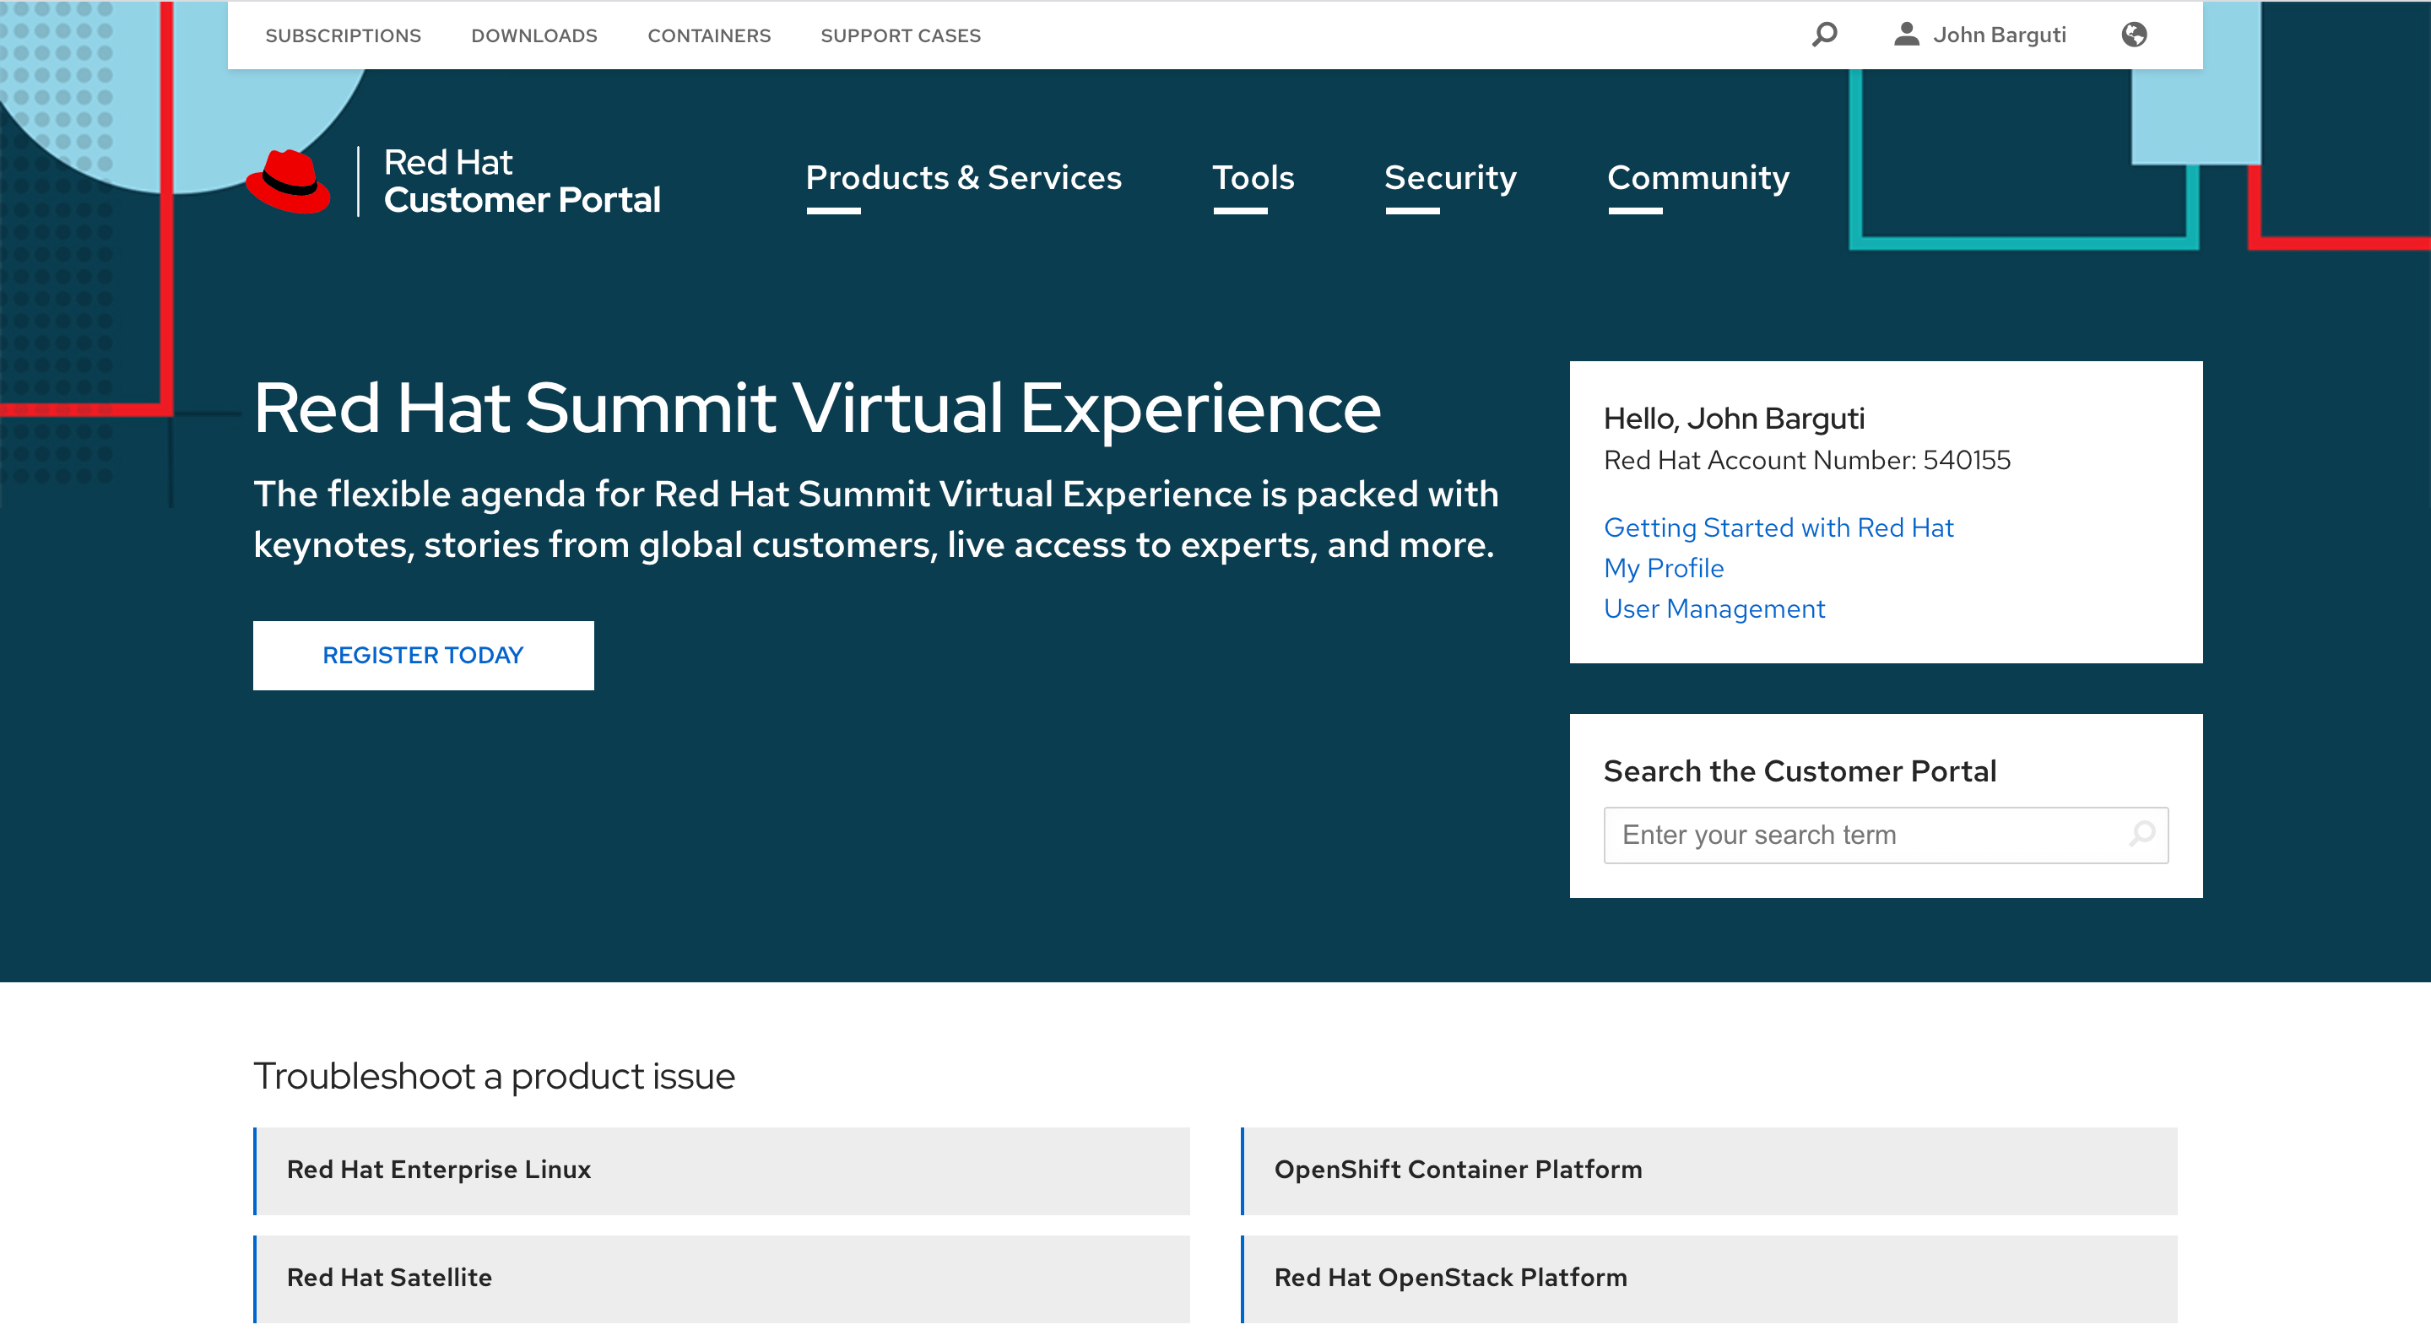The width and height of the screenshot is (2431, 1330).
Task: Select OpenShift Container Platform tile
Action: pyautogui.click(x=1708, y=1170)
